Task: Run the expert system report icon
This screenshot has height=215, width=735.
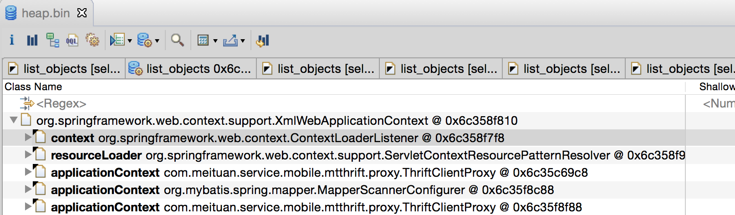Action: pos(144,40)
